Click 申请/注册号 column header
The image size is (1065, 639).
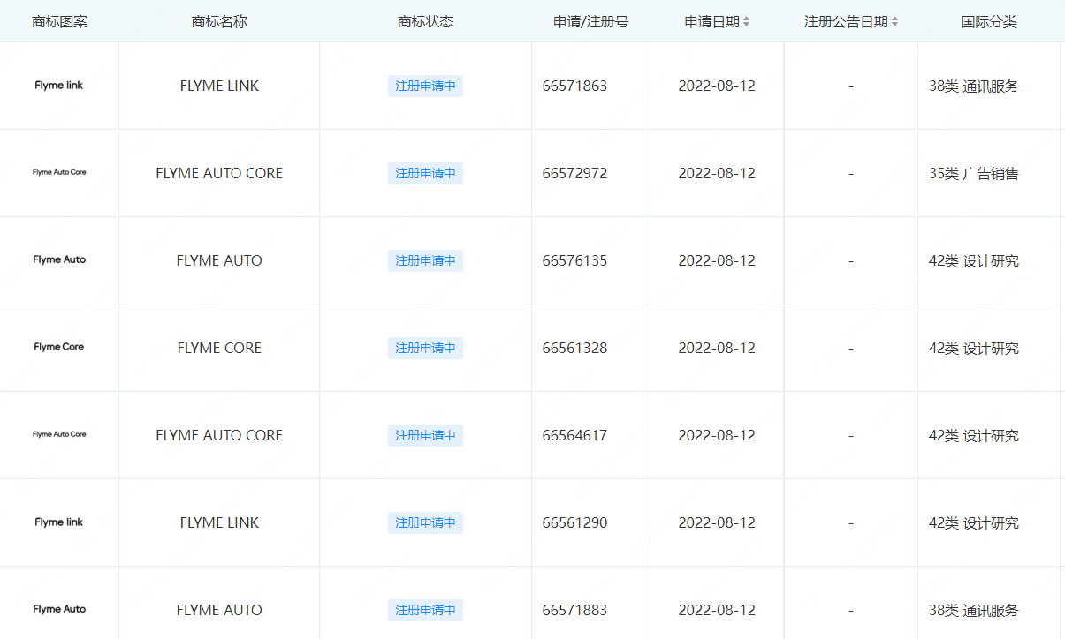590,22
